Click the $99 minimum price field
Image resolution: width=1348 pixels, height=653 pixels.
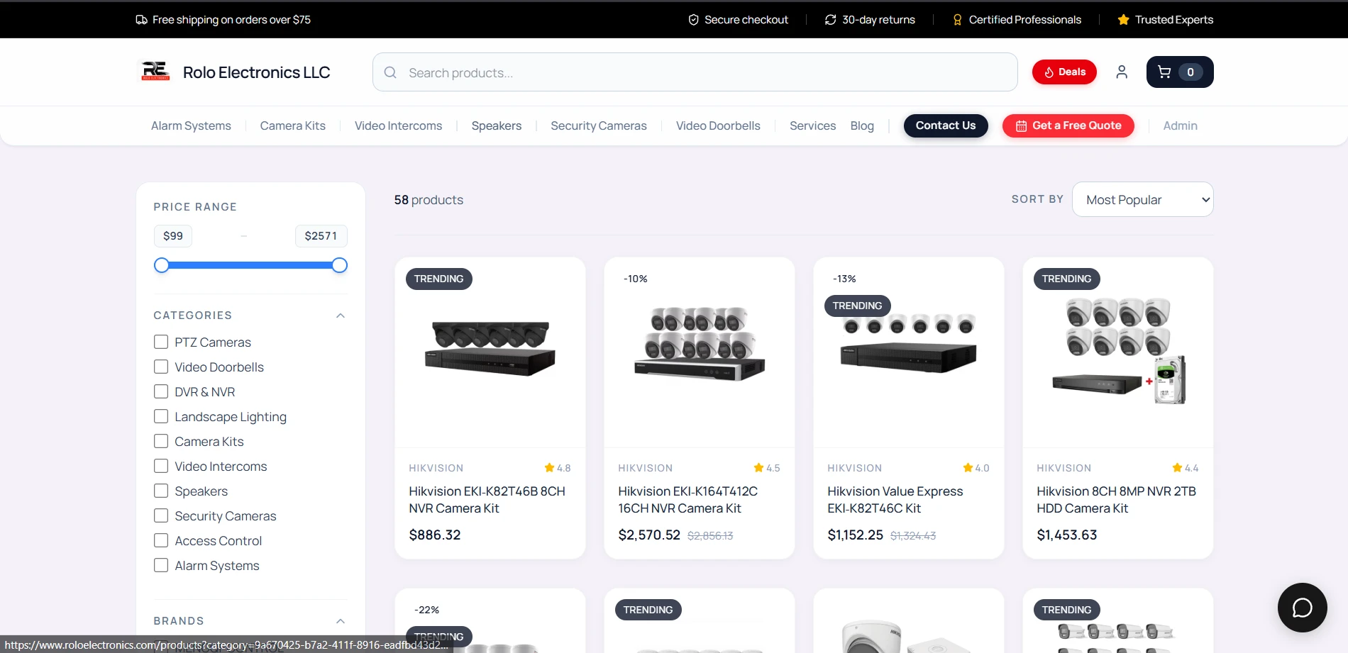[x=173, y=236]
